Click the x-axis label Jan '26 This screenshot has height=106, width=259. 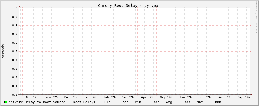click(x=90, y=97)
